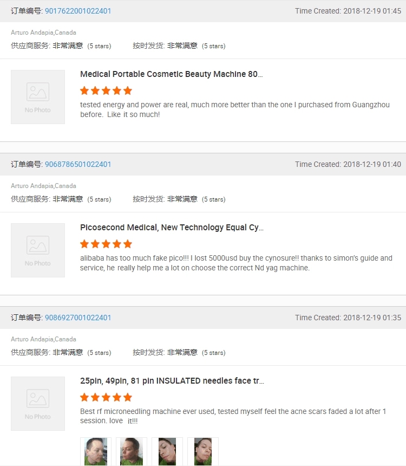Viewport: 406px width, 466px height.
Task: Click the Picosecond Medical product title
Action: pyautogui.click(x=172, y=228)
